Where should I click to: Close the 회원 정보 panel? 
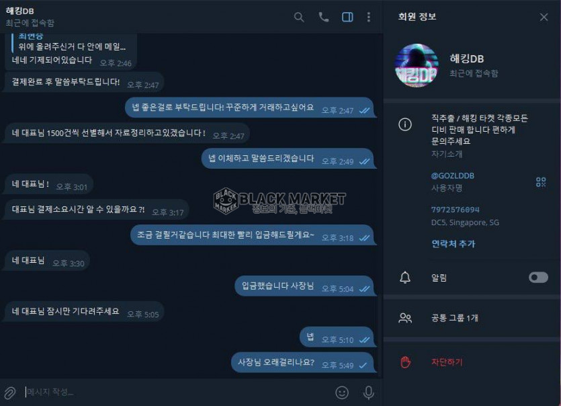point(544,17)
